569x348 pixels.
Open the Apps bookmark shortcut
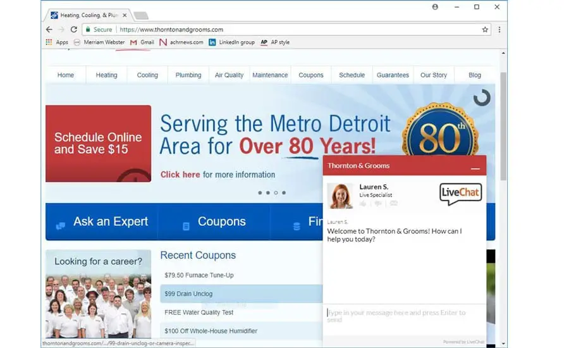click(x=57, y=42)
